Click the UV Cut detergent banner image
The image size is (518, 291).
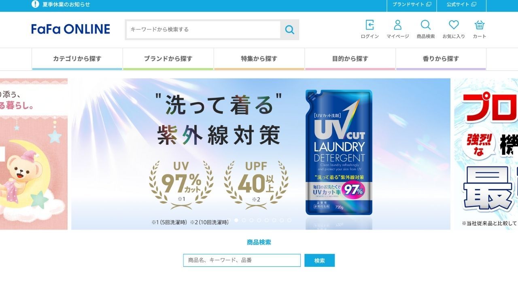tap(261, 154)
